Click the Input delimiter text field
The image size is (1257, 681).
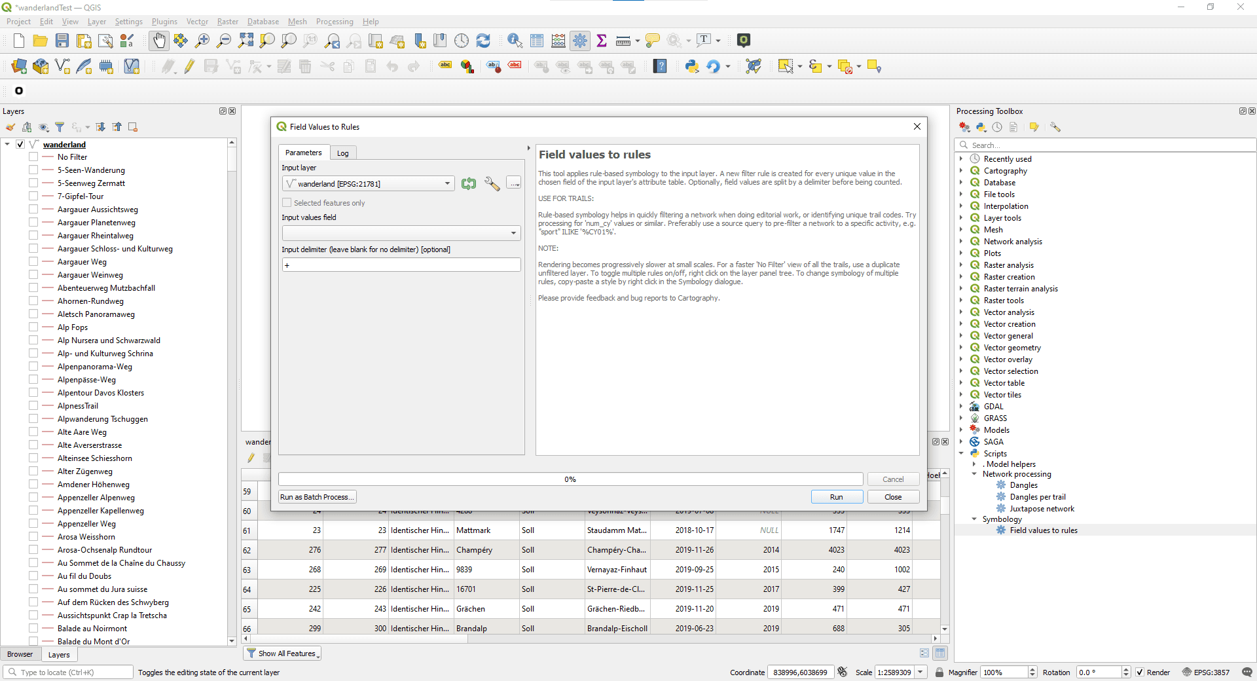(x=401, y=265)
